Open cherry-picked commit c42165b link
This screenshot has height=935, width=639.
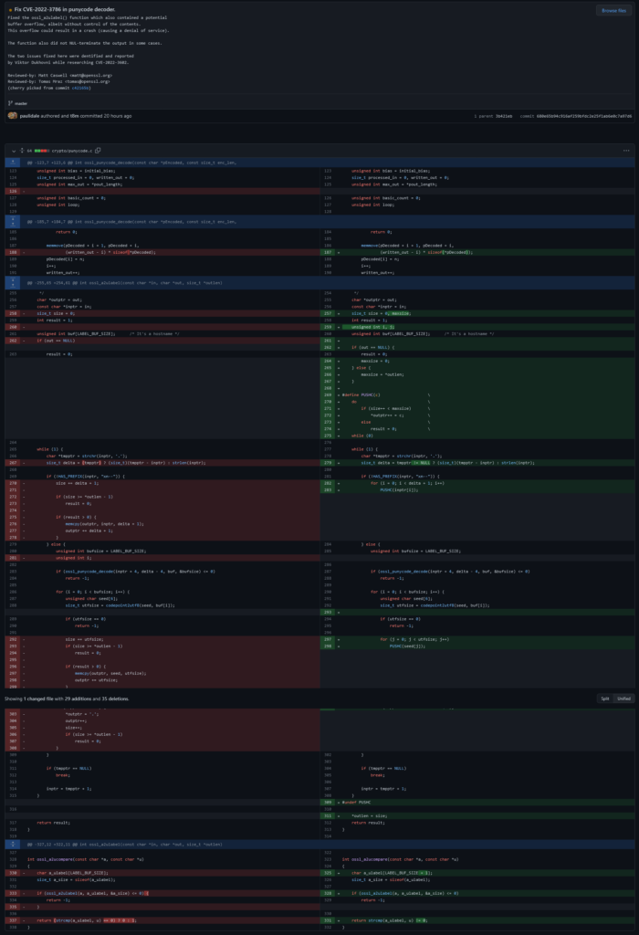[x=80, y=88]
